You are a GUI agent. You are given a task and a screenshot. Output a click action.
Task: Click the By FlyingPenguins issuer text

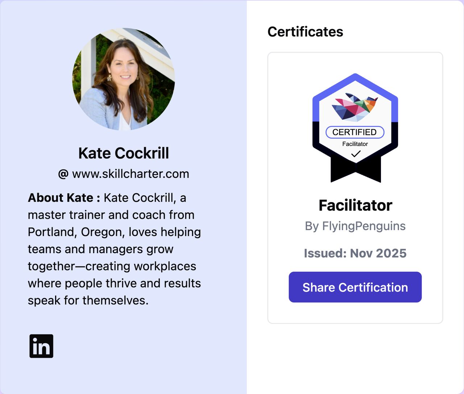pyautogui.click(x=355, y=226)
